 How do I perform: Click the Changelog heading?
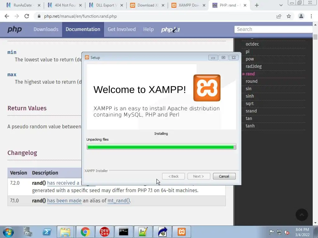pos(22,153)
